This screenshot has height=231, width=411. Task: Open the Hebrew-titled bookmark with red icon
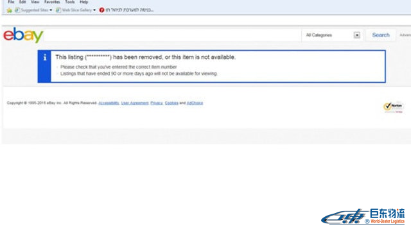tap(127, 10)
